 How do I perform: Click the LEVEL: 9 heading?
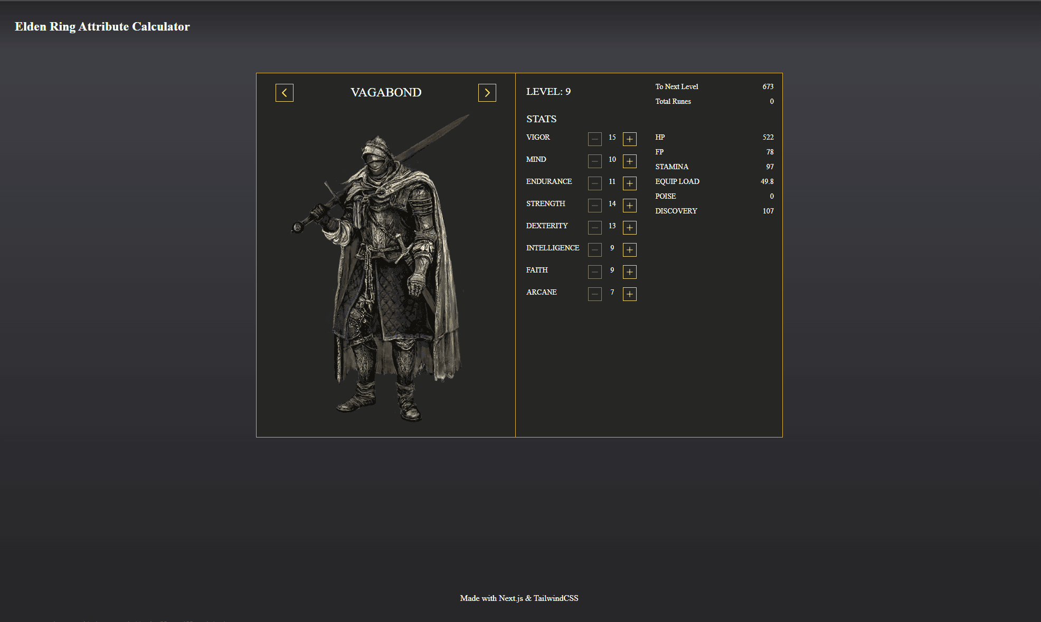(548, 92)
